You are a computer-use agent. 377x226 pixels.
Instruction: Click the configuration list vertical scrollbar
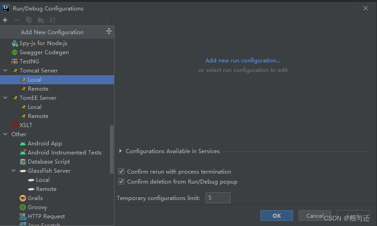112,149
